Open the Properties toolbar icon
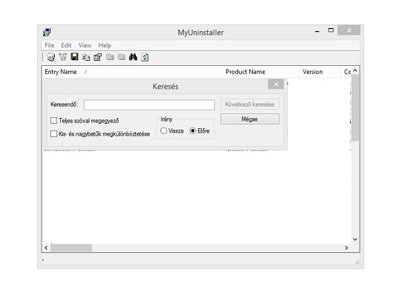 tap(98, 57)
